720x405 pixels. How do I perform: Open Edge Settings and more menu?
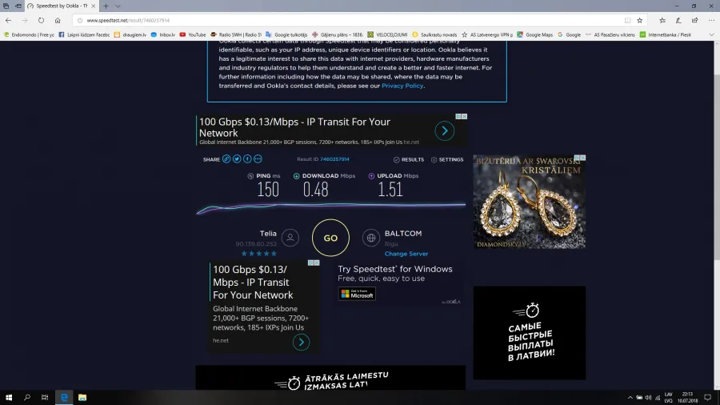pyautogui.click(x=711, y=20)
